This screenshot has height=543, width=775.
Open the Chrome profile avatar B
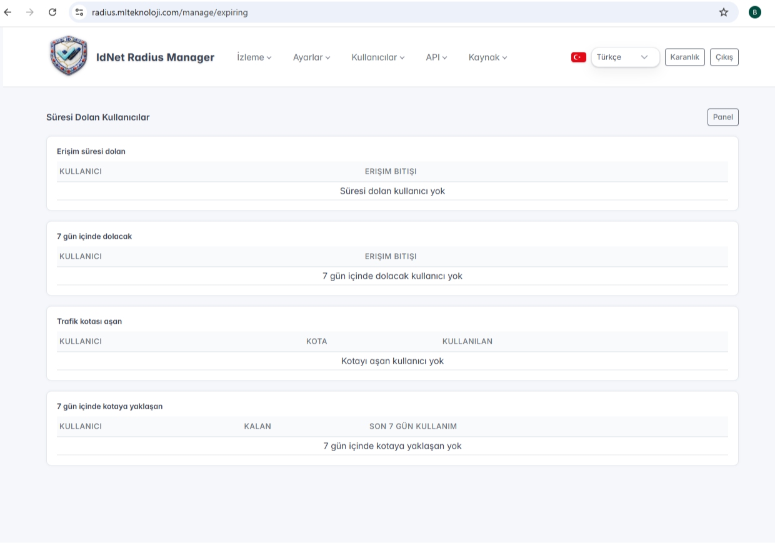pyautogui.click(x=754, y=12)
